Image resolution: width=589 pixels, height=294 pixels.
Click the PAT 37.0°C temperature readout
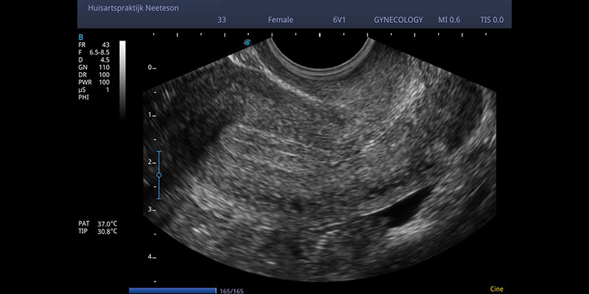[x=97, y=223]
